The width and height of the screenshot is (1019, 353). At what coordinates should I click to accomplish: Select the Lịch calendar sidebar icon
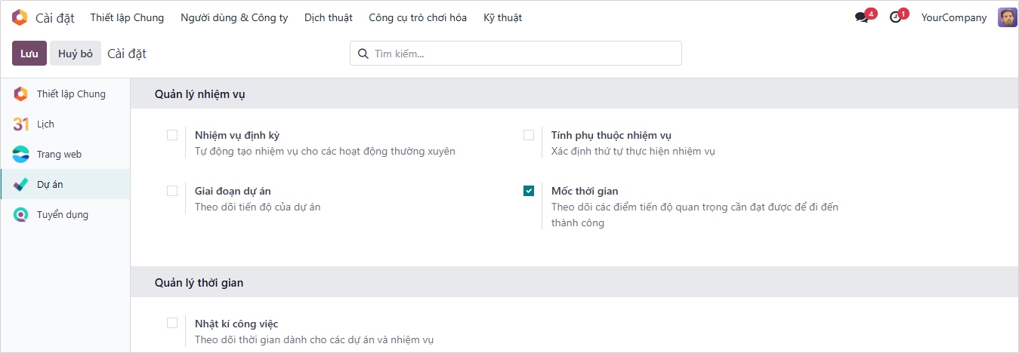tap(20, 124)
